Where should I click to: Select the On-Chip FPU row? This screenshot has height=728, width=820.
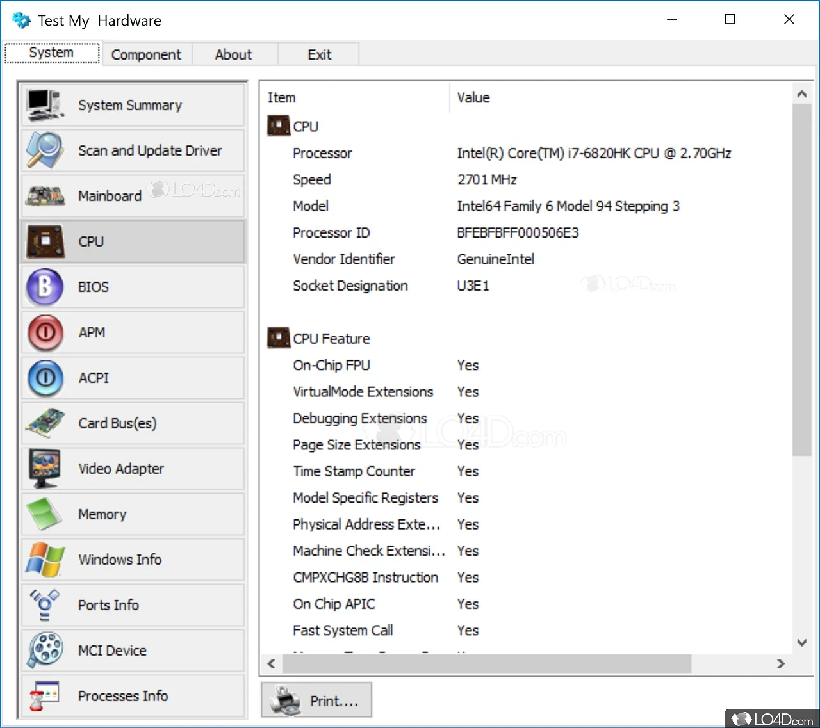pos(527,366)
